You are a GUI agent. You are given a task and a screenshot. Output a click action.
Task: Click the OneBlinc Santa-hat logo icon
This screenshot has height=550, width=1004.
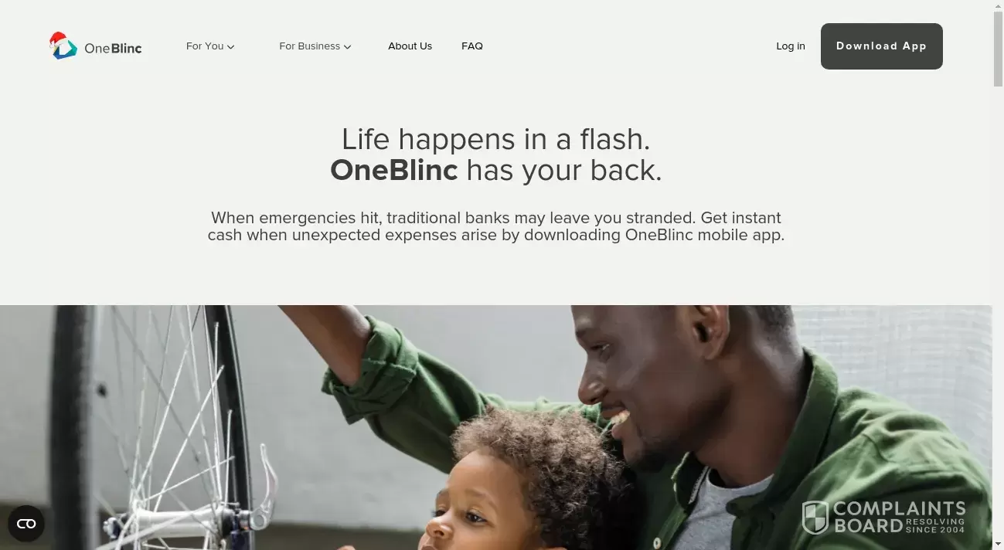[63, 46]
